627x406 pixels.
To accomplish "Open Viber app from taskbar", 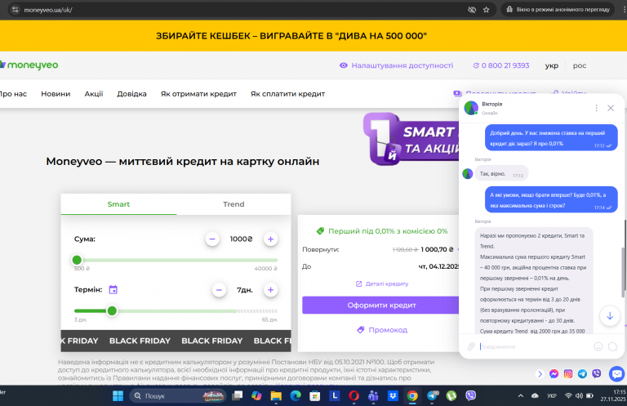I will [x=470, y=396].
